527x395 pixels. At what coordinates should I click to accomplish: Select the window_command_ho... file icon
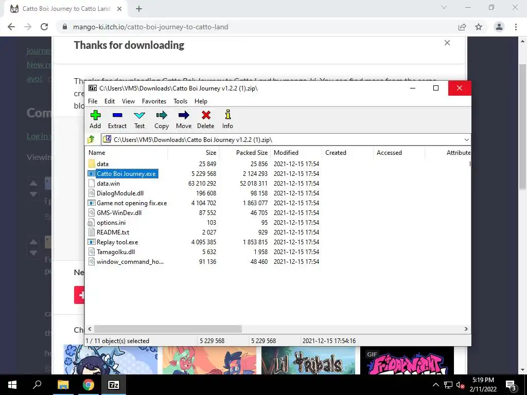pyautogui.click(x=92, y=261)
